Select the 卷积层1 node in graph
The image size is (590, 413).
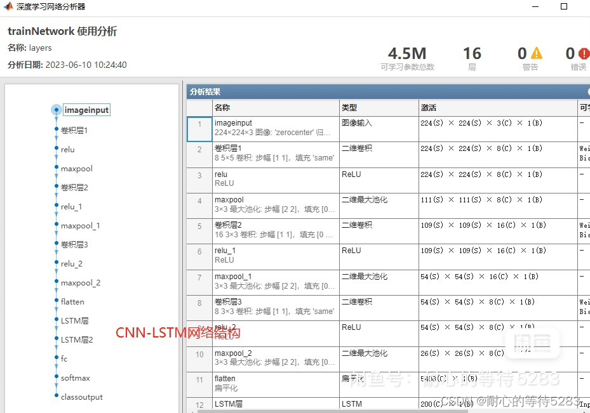pos(74,130)
